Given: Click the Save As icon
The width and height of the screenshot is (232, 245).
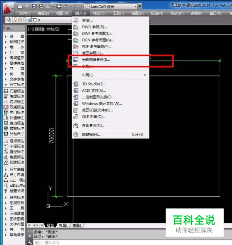Looking at the screenshot, I should click(x=41, y=6).
